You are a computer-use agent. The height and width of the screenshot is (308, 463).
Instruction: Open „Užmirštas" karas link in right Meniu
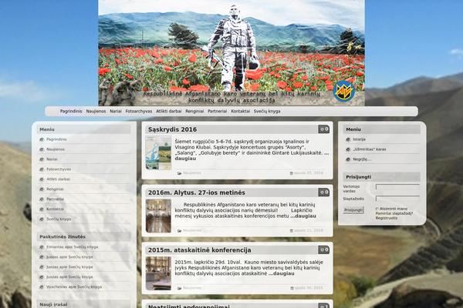tap(370, 149)
